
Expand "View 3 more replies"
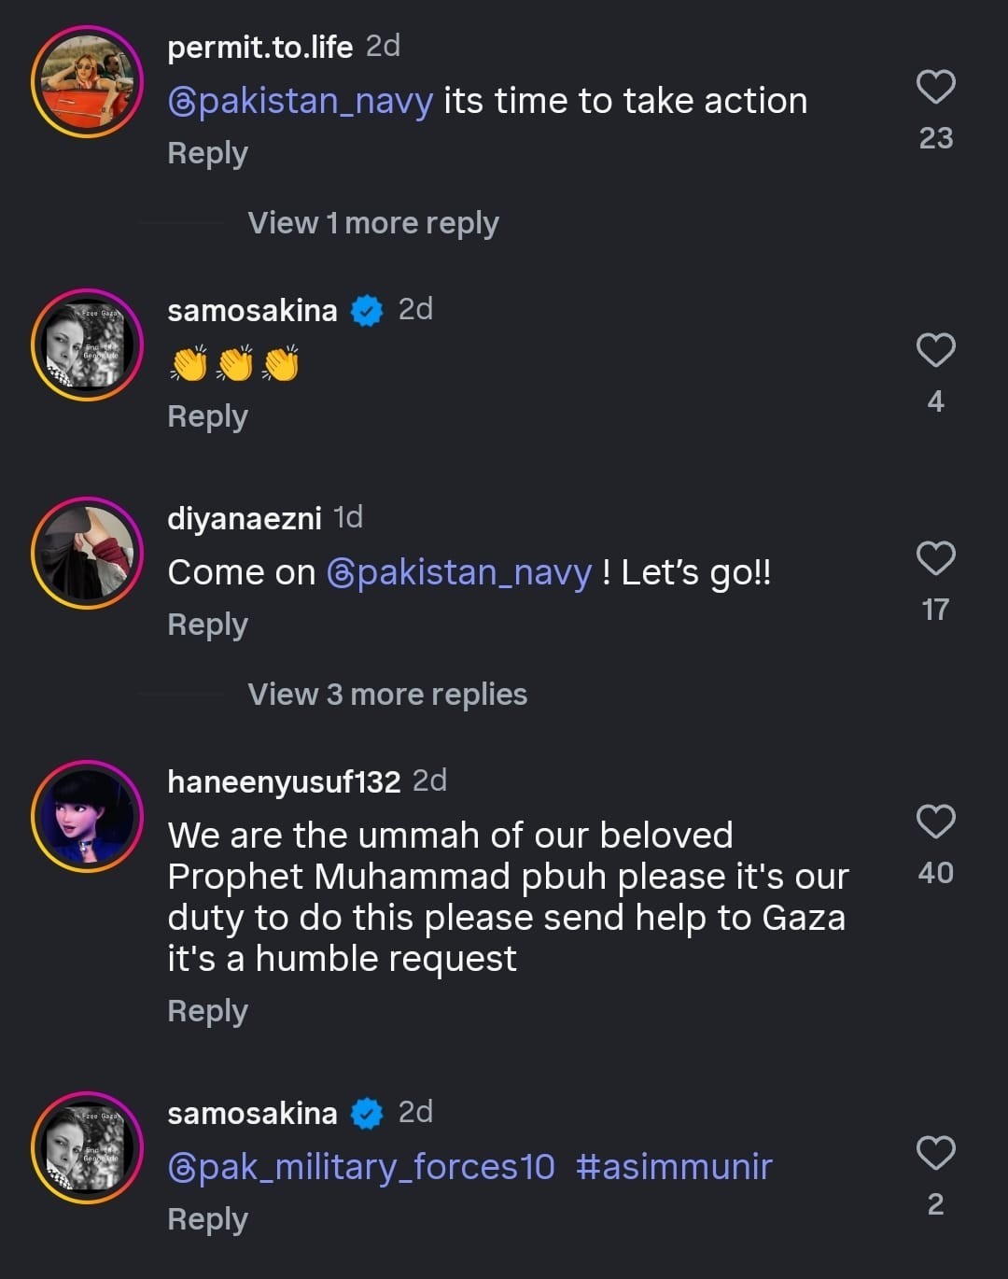click(386, 695)
